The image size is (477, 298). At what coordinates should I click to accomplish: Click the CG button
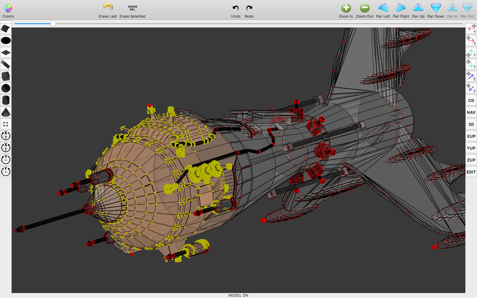point(471,100)
